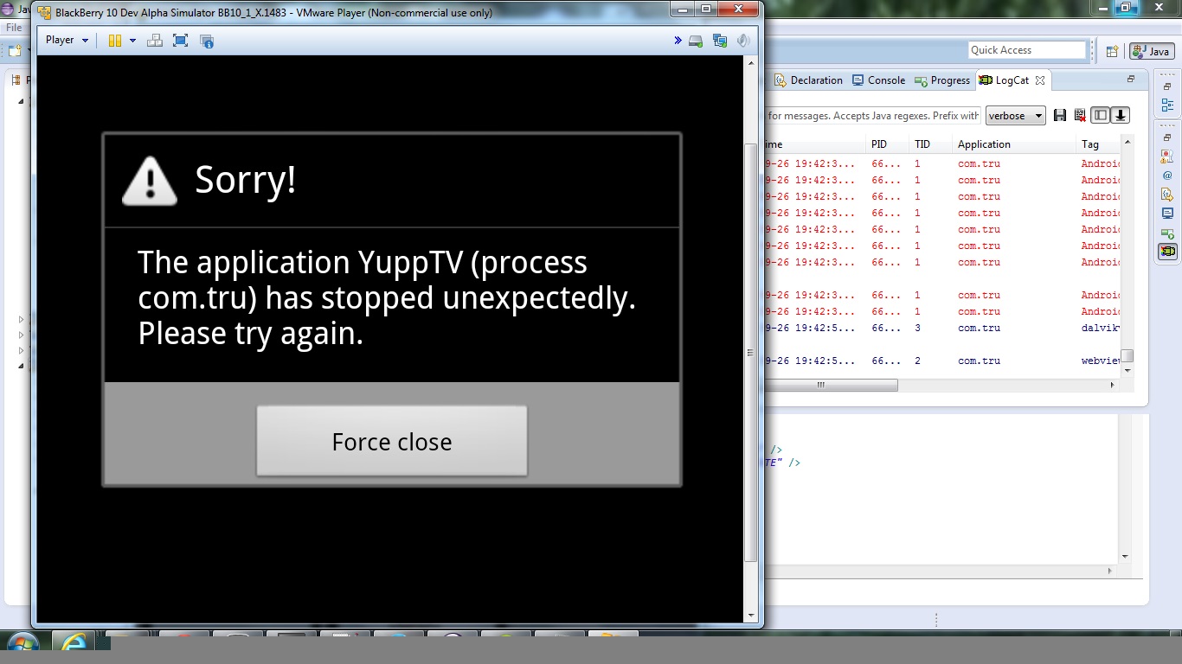Open the VMware Player menu
Image resolution: width=1182 pixels, height=664 pixels.
tap(66, 40)
